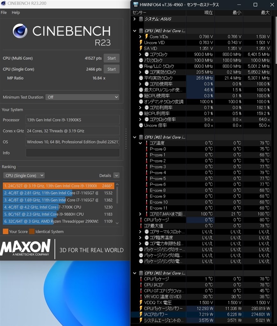Click the P-core 4 thermometer icon
Viewport: 277px width, 326px height.
coord(146,173)
